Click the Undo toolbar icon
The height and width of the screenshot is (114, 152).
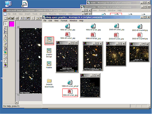tap(33, 18)
